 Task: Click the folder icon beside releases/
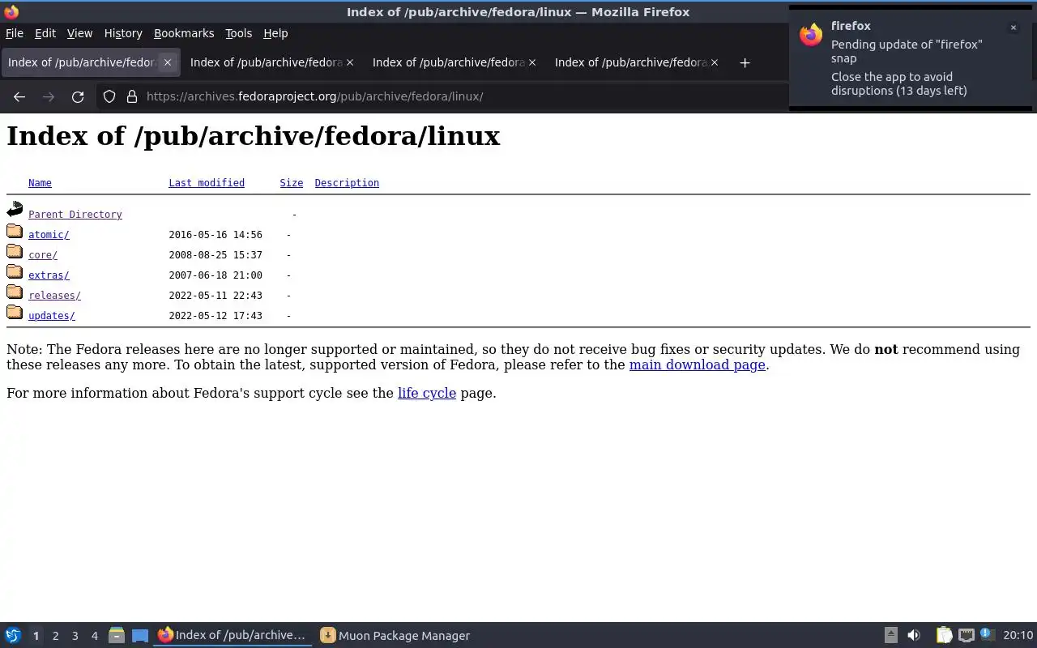[x=15, y=292]
